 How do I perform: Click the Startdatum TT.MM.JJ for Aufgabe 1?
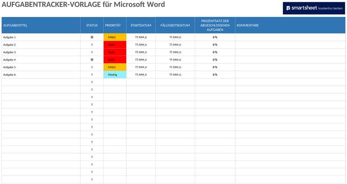point(141,37)
